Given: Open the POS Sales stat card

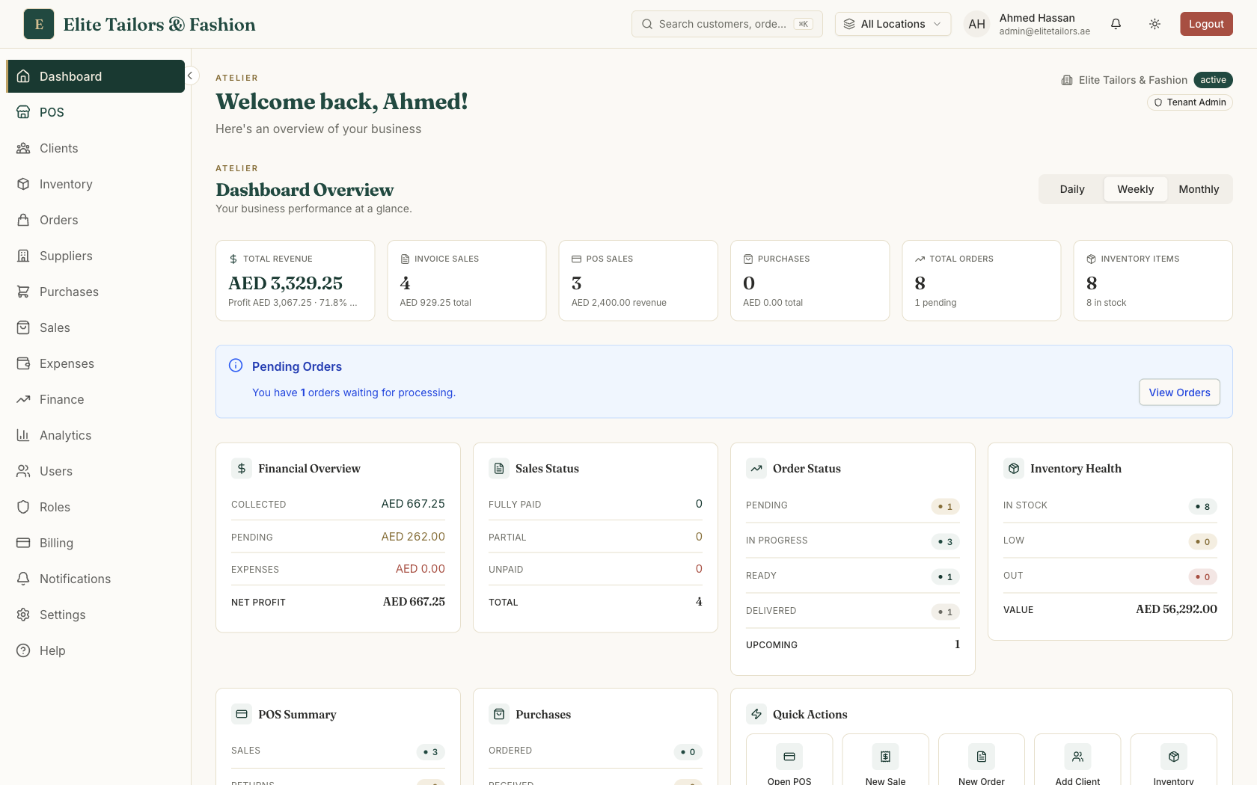Looking at the screenshot, I should [638, 280].
